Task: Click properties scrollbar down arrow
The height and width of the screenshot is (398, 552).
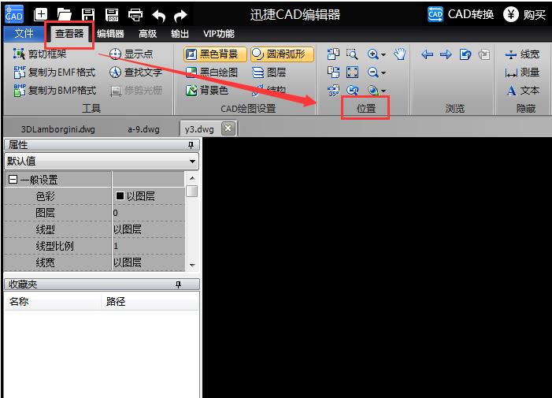Action: pos(192,266)
